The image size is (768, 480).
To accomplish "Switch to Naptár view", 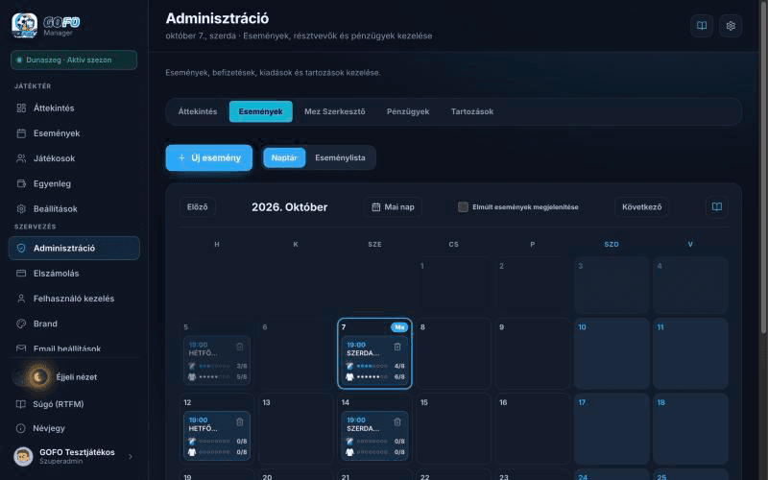I will 284,157.
